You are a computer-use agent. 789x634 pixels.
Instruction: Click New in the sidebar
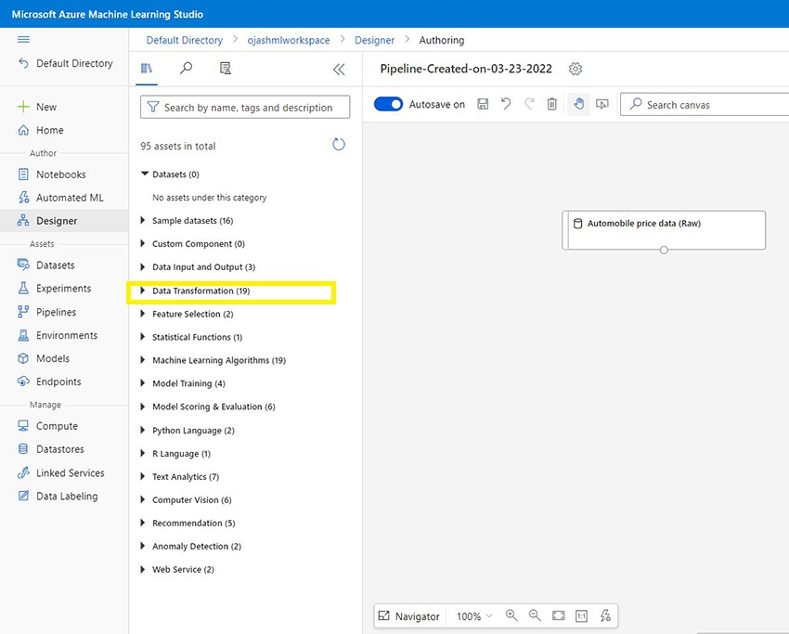(37, 107)
